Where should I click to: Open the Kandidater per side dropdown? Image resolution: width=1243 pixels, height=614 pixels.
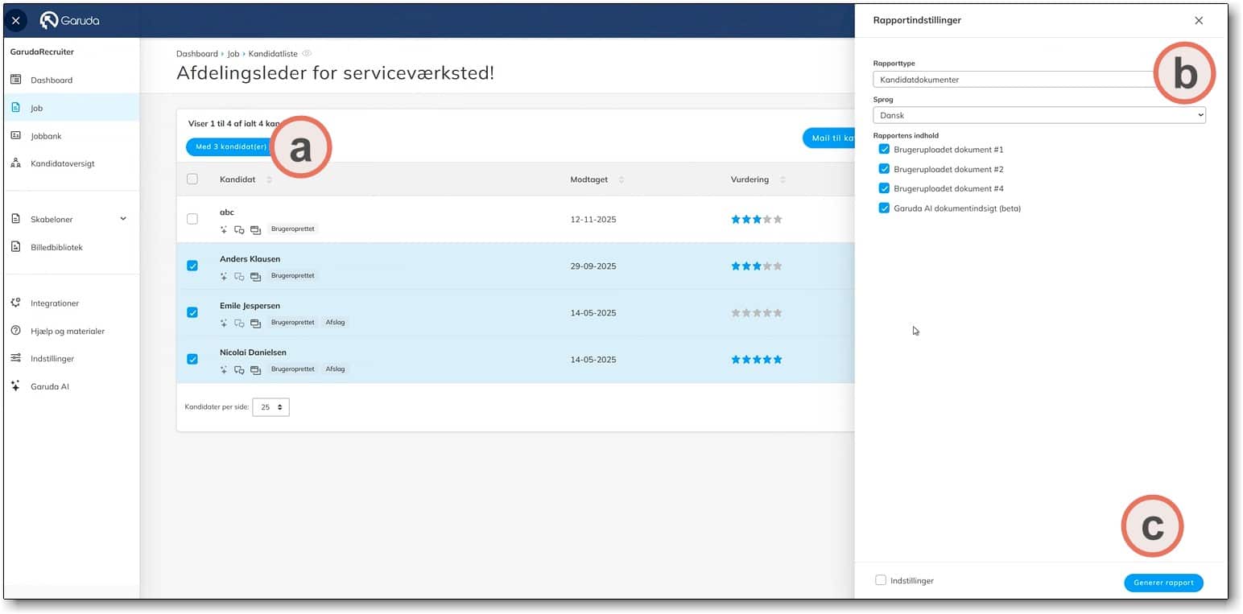coord(270,407)
